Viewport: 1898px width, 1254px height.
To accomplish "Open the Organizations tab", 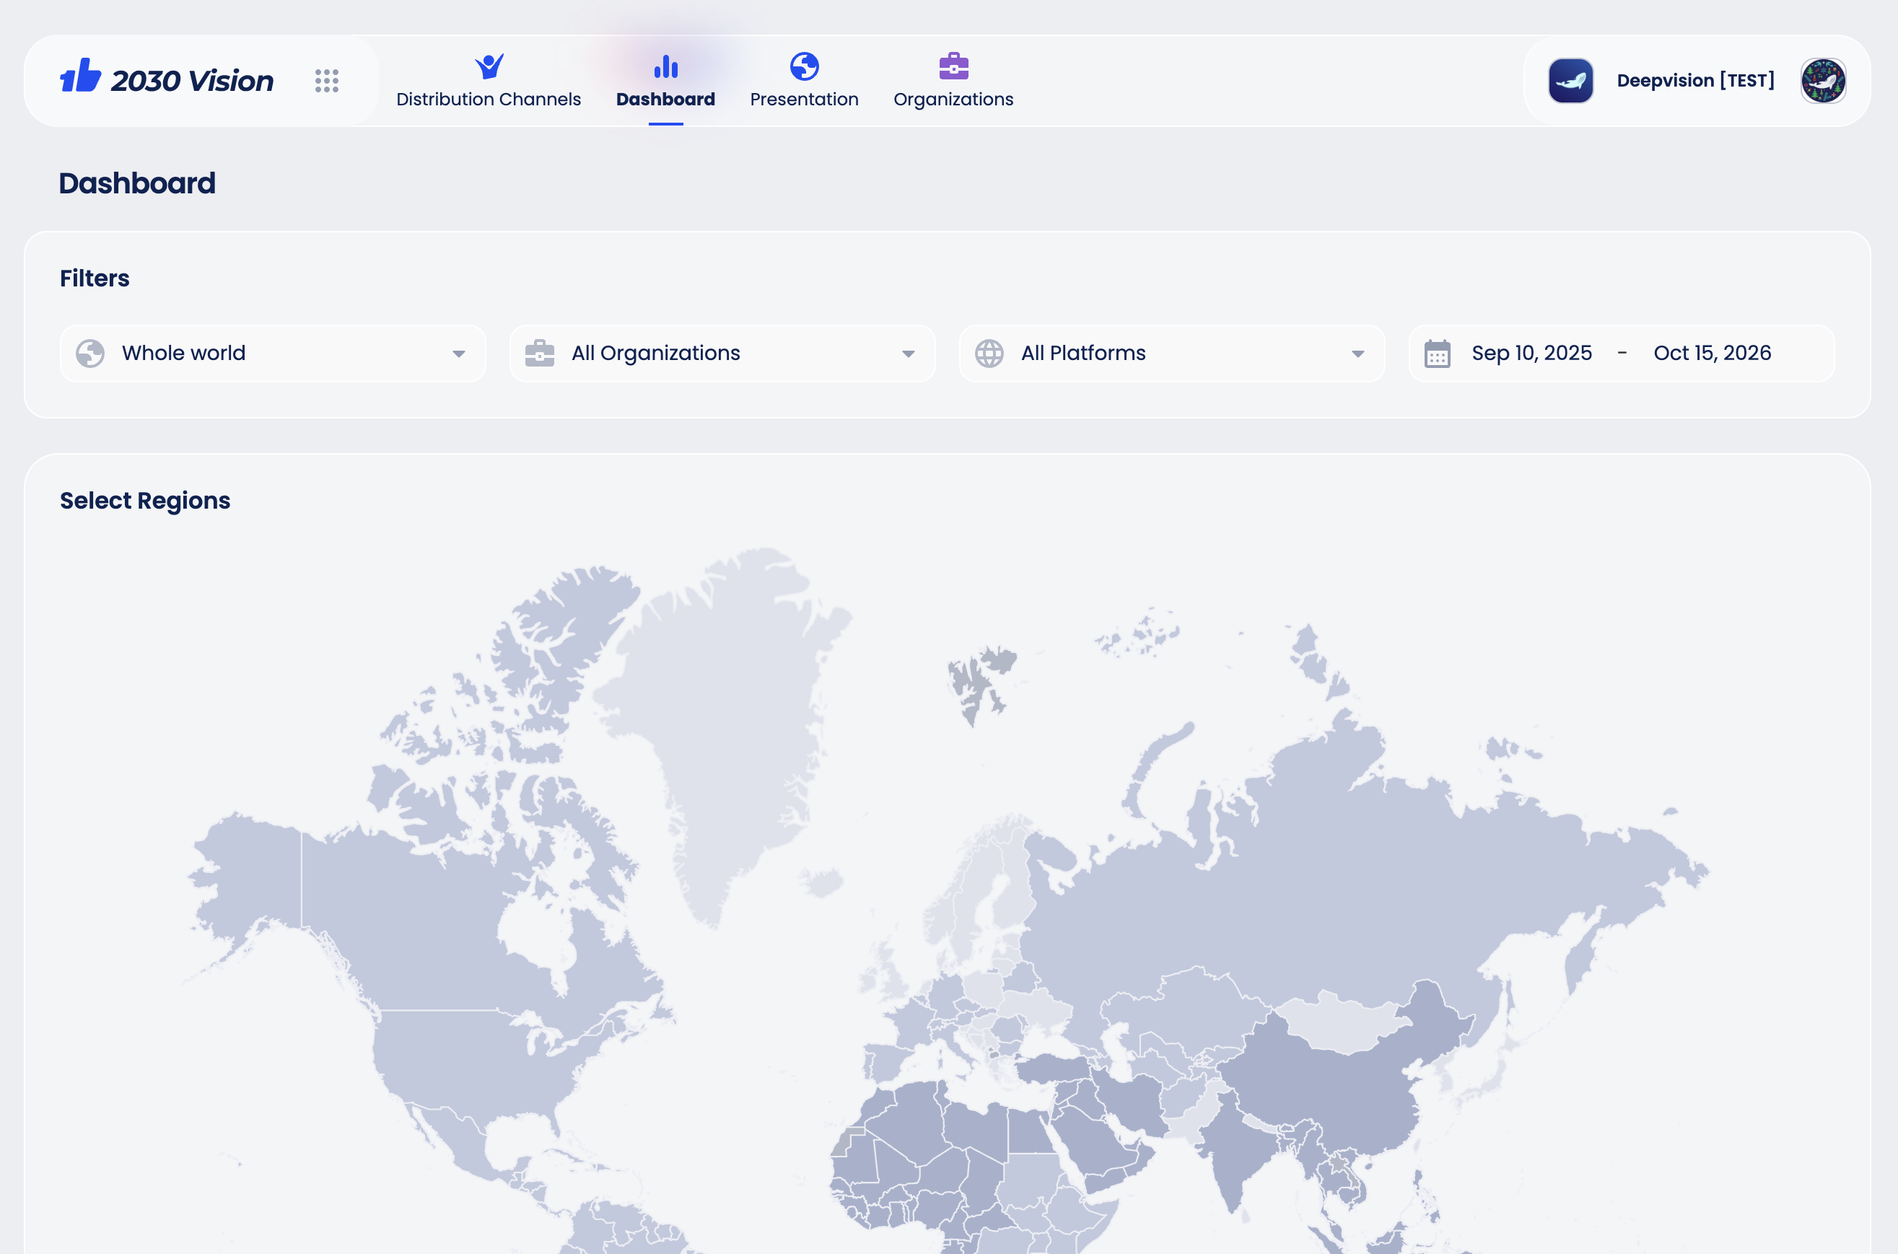I will click(953, 82).
